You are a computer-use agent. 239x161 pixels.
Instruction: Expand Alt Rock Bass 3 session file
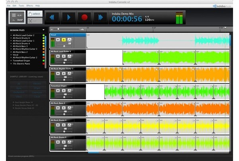(x=11, y=46)
